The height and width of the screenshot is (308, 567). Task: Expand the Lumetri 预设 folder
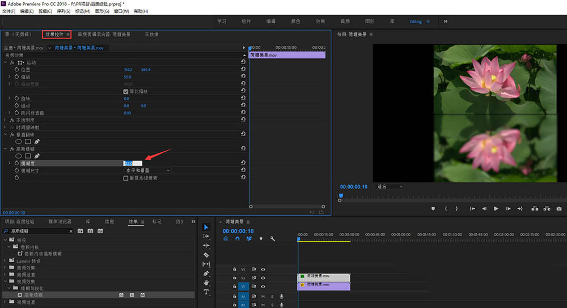(x=5, y=260)
